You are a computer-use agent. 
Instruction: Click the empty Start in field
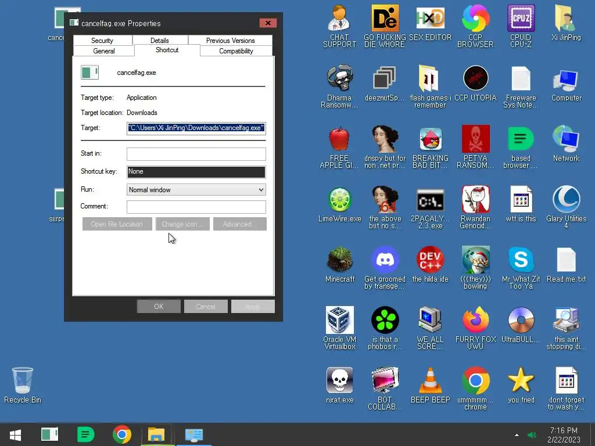[x=196, y=154]
